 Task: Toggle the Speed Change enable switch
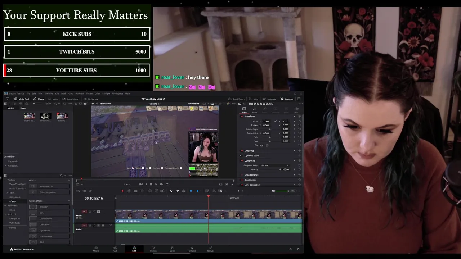(x=242, y=175)
